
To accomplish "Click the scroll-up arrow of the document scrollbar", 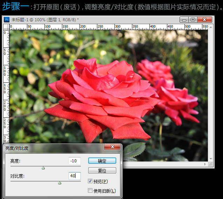I will pos(211,27).
